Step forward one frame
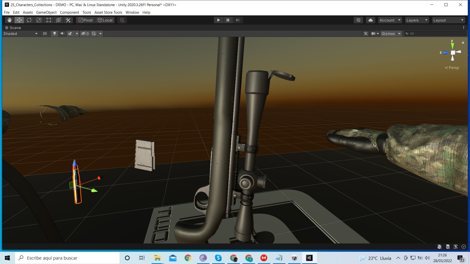This screenshot has width=470, height=264. pos(238,20)
